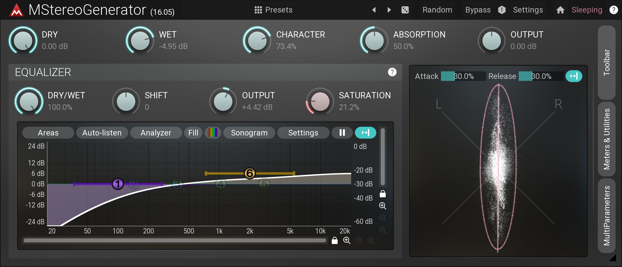
Task: Toggle Auto-listen mode
Action: (x=102, y=133)
